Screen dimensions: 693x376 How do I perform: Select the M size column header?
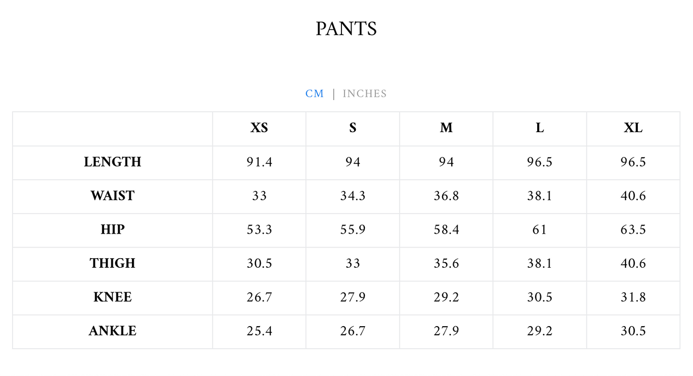point(446,128)
